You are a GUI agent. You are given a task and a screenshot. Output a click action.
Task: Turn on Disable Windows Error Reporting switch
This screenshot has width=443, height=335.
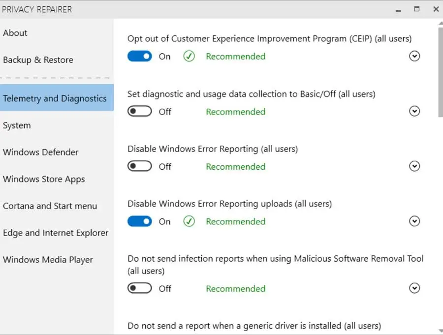(140, 167)
